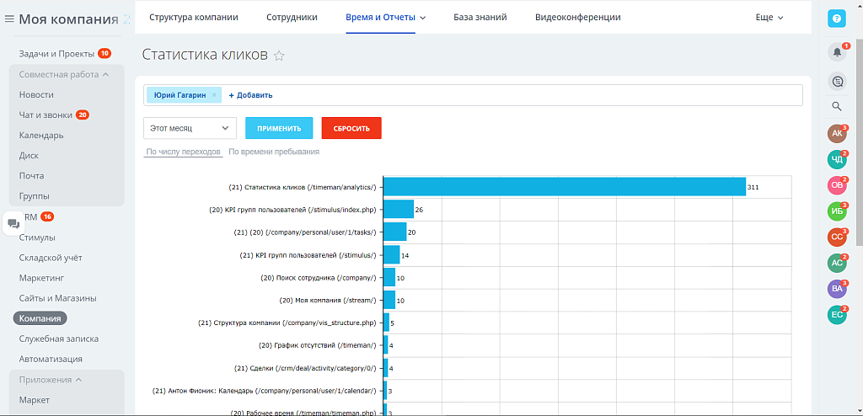This screenshot has height=416, width=863.
Task: Open the Структура компании tab
Action: click(193, 17)
